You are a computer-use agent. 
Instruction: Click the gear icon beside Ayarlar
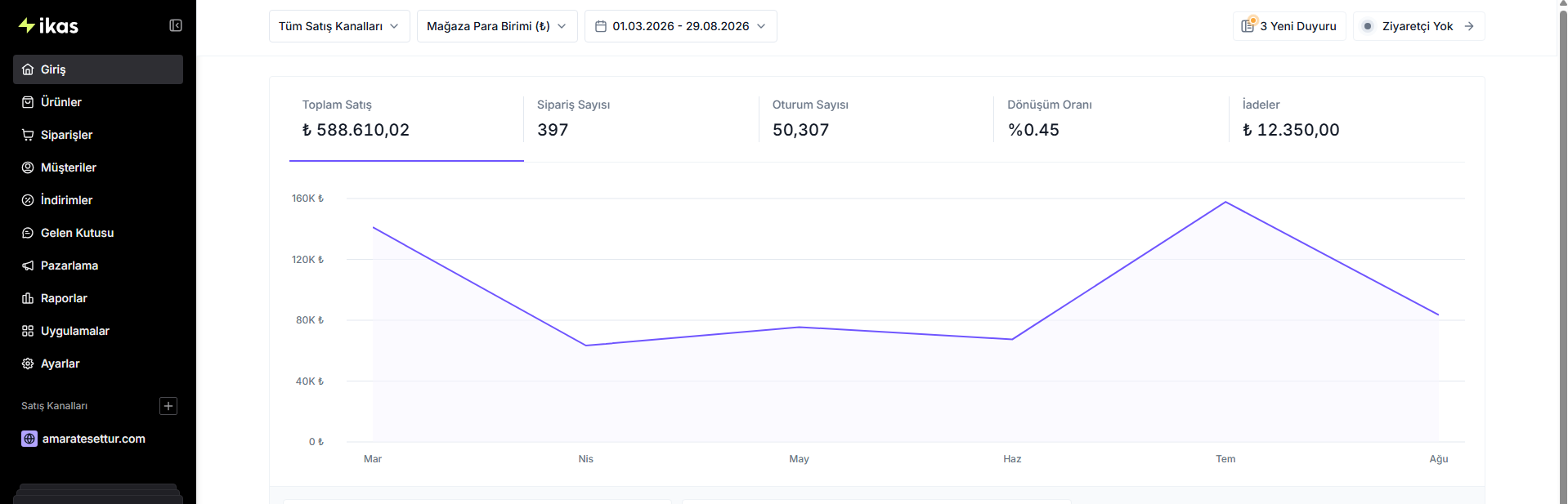pos(28,364)
